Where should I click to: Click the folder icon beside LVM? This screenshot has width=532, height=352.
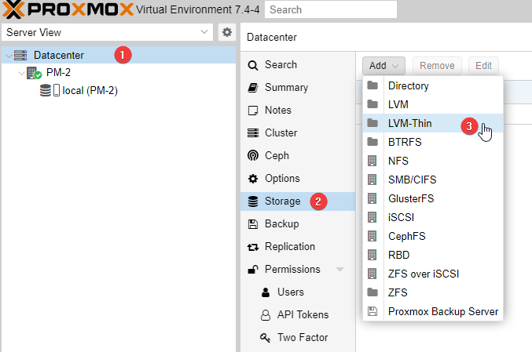pos(372,104)
